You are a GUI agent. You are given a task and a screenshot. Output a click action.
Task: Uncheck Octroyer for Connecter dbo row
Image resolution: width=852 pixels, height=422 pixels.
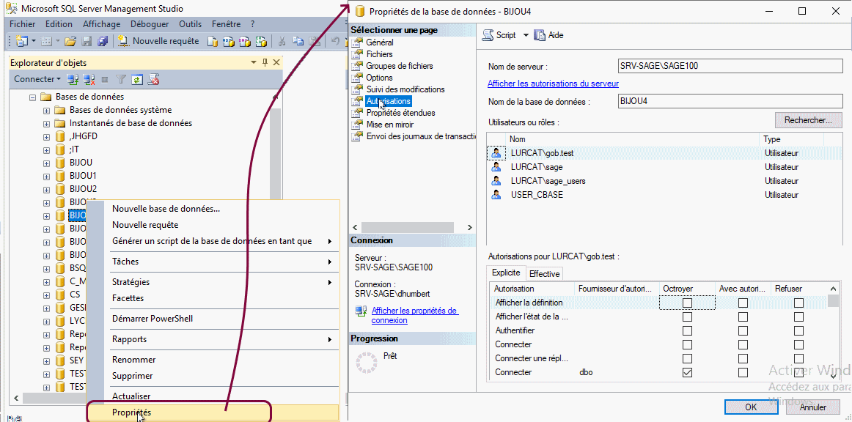tap(687, 372)
